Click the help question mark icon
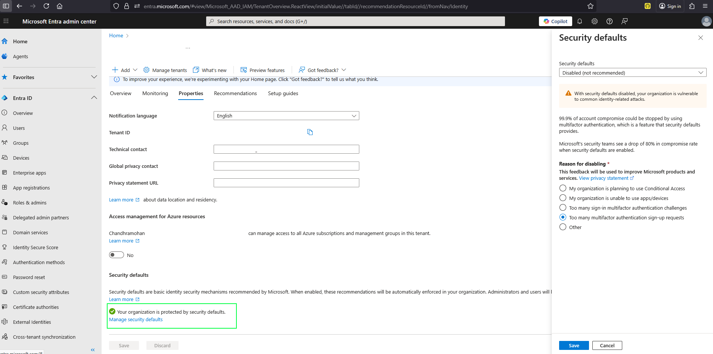Viewport: 713px width, 354px height. (x=610, y=21)
